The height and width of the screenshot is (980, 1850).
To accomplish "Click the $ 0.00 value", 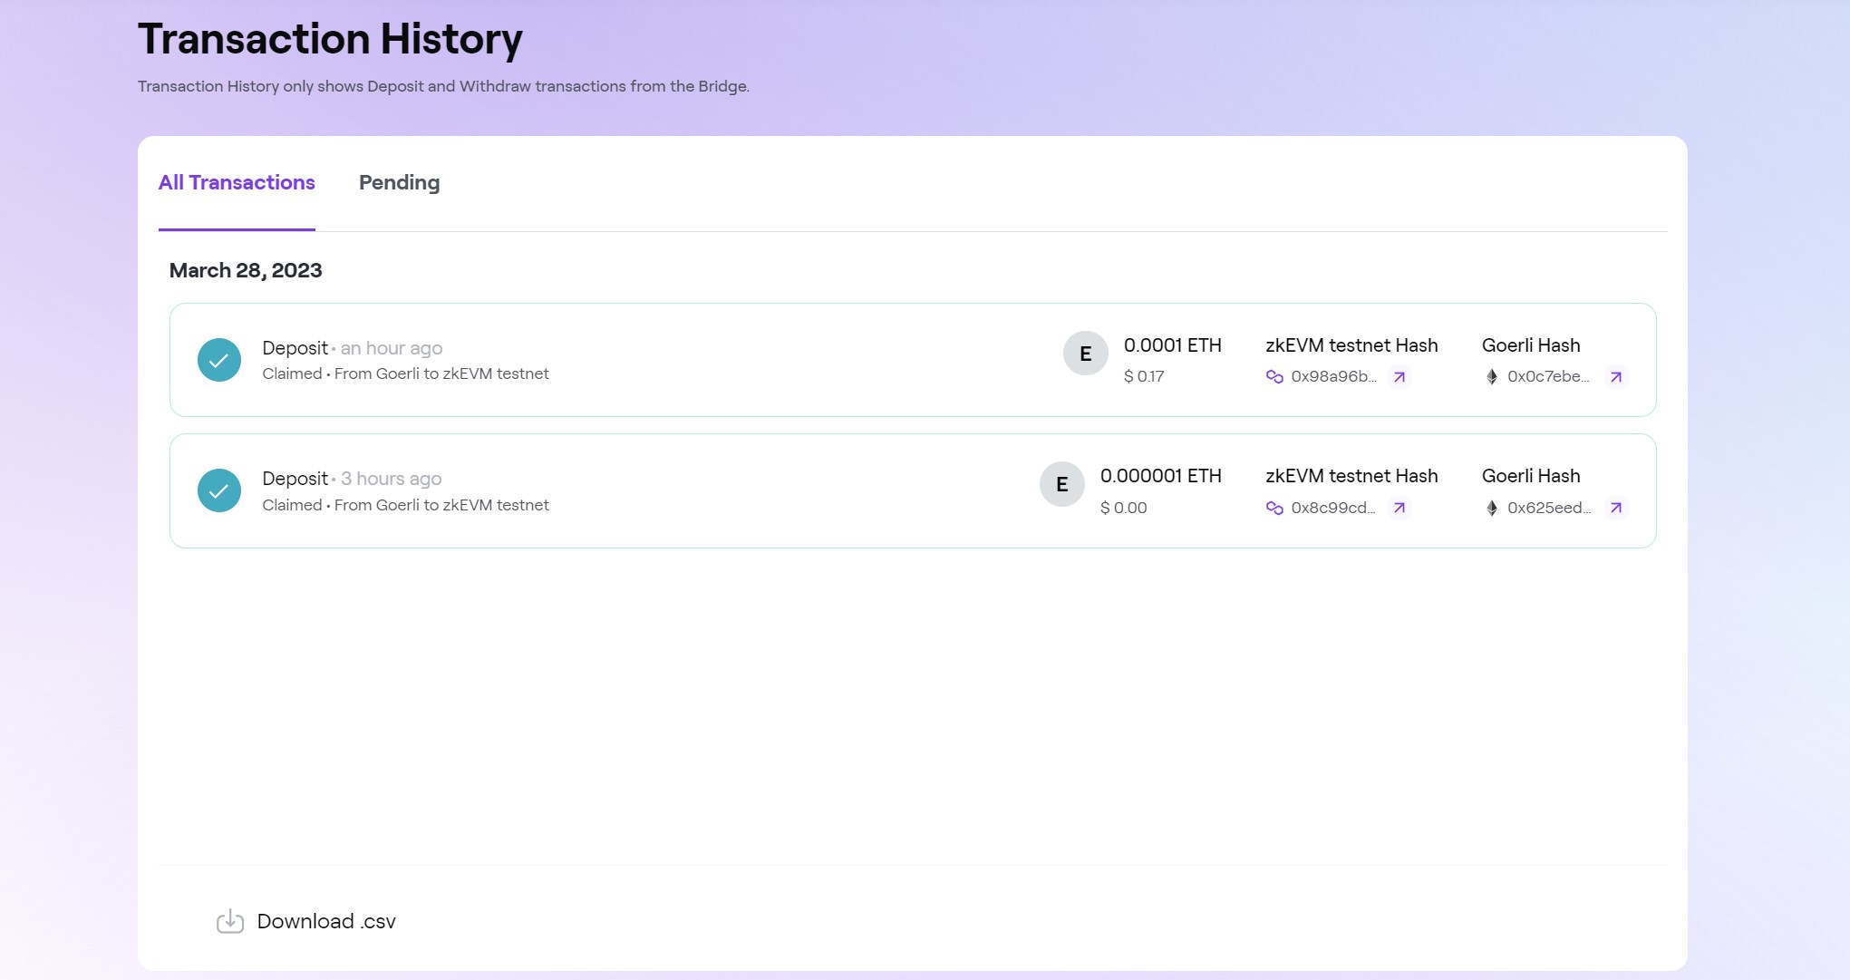I will pyautogui.click(x=1124, y=508).
